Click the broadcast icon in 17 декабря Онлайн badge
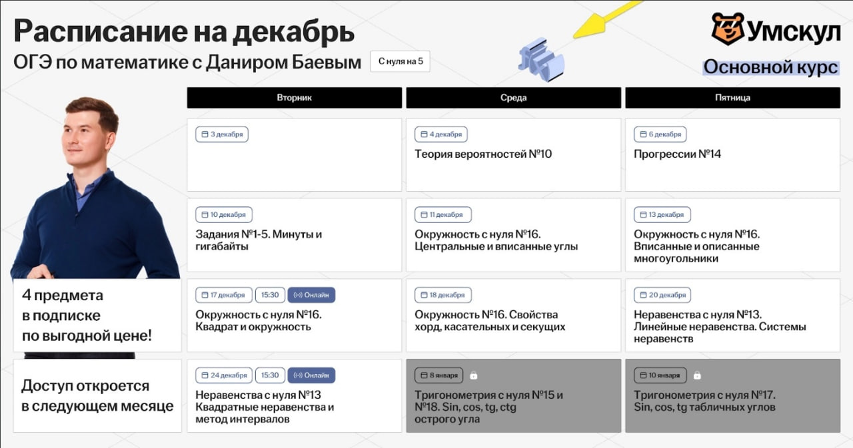Viewport: 853px width, 448px height. click(297, 295)
